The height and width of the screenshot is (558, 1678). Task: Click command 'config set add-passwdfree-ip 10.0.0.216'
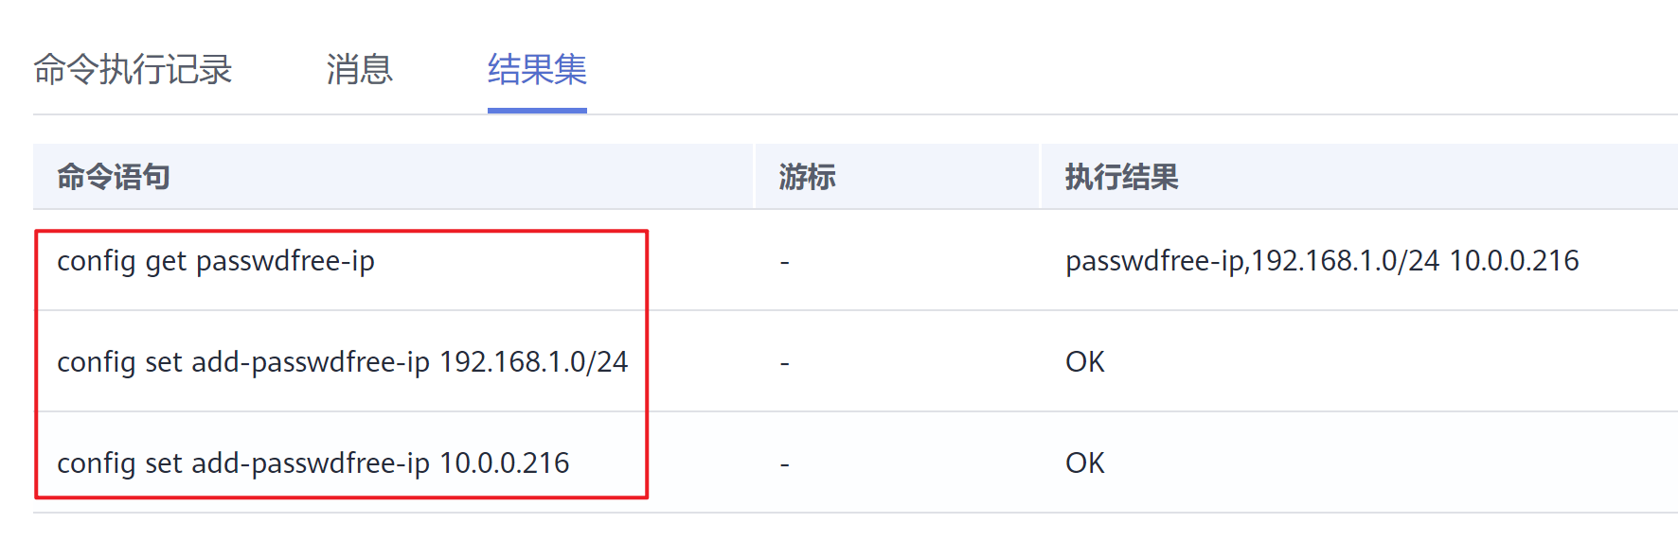pyautogui.click(x=313, y=462)
